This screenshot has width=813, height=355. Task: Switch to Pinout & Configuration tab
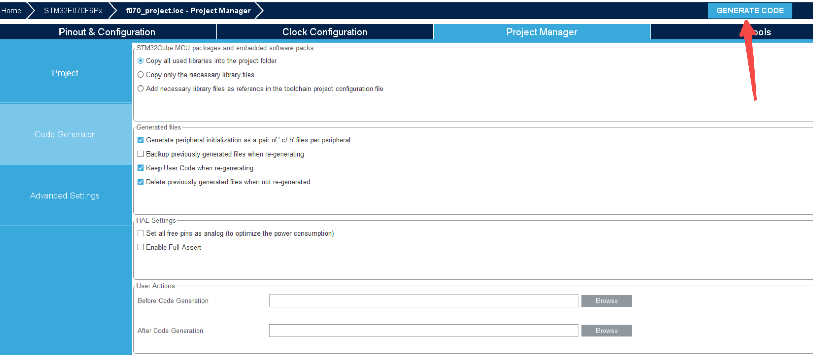pyautogui.click(x=107, y=32)
